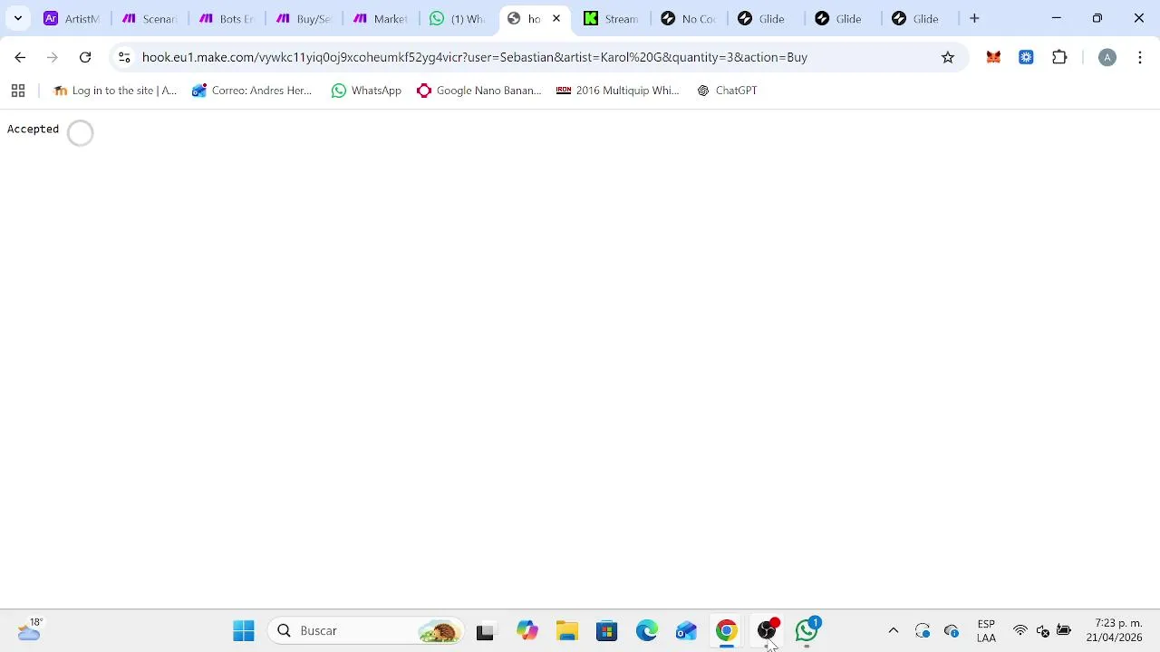The width and height of the screenshot is (1160, 652).
Task: Open the Bots Er tab
Action: pos(227,18)
